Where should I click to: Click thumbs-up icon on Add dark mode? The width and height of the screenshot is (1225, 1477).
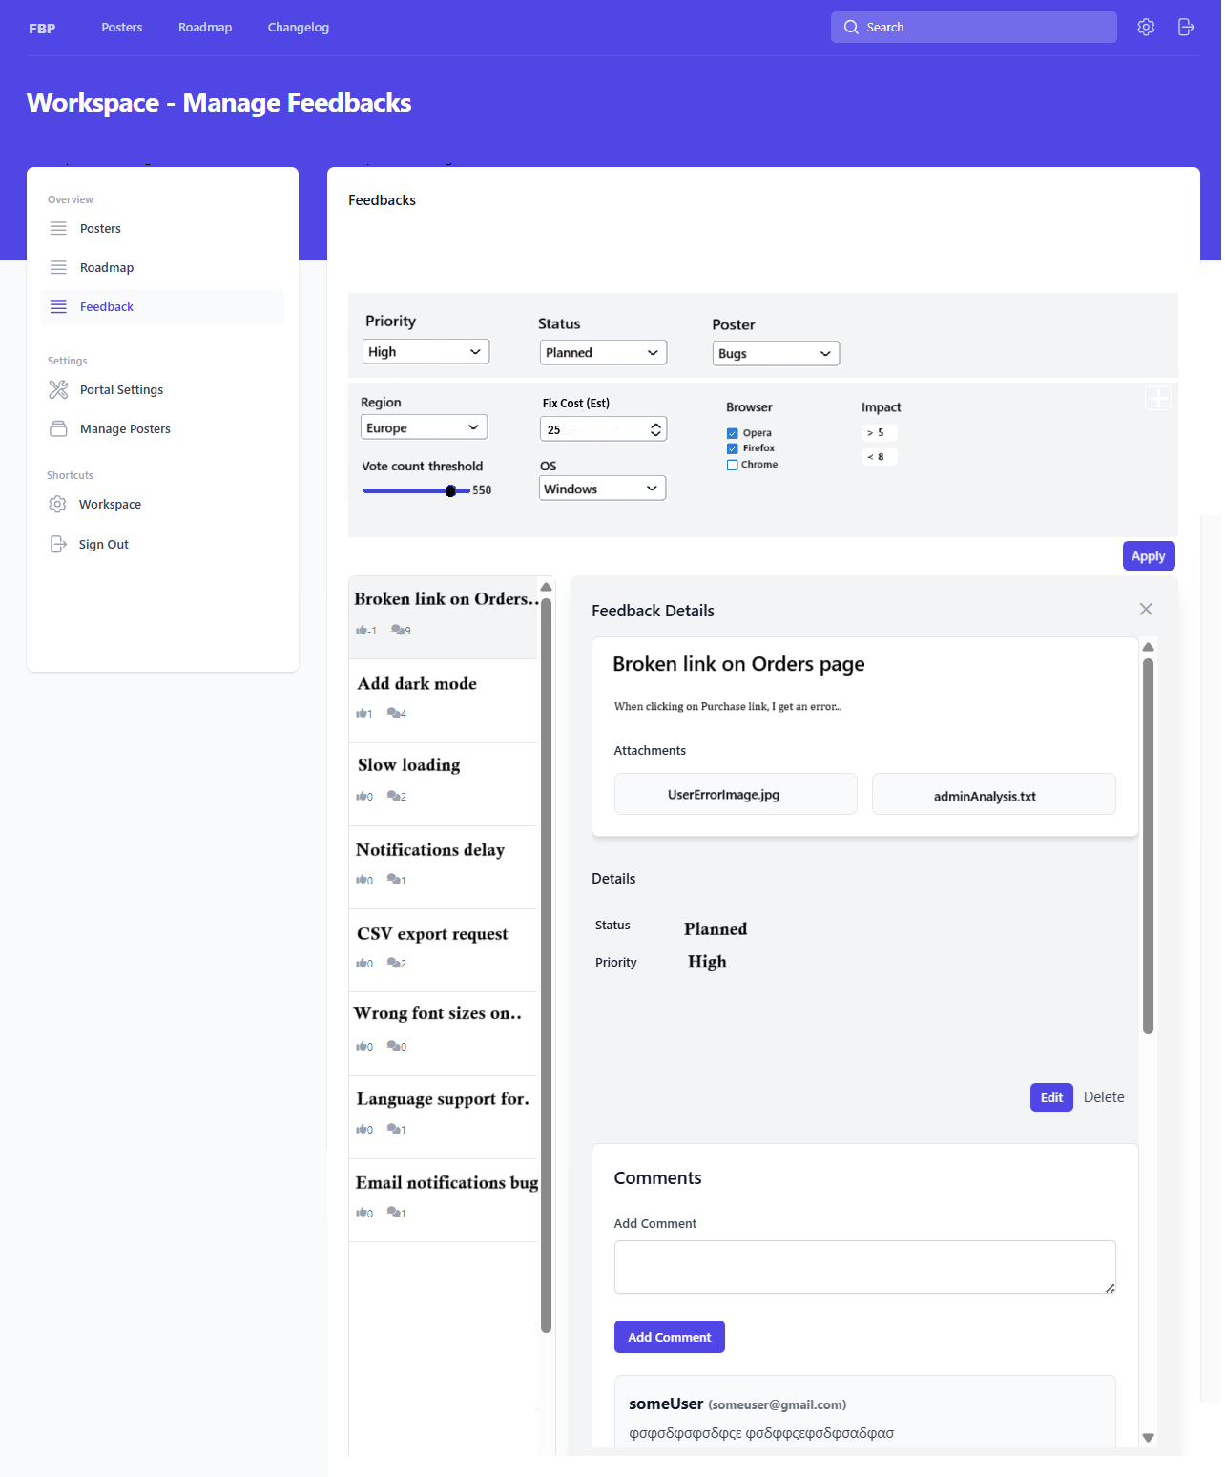[x=362, y=714]
